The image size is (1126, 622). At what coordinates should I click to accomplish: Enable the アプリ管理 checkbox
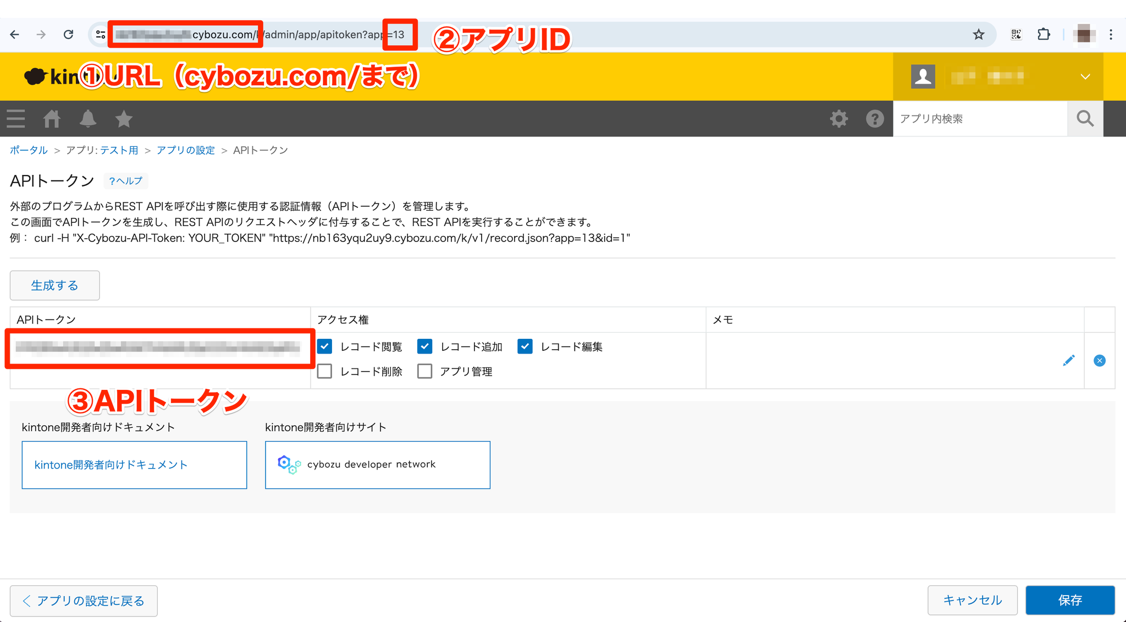(x=424, y=371)
